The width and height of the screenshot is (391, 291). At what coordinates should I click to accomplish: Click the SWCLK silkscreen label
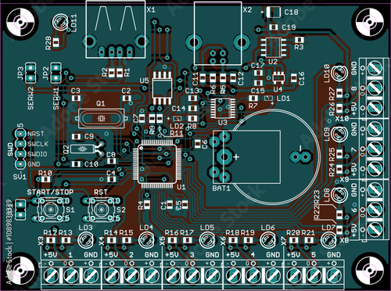point(38,144)
